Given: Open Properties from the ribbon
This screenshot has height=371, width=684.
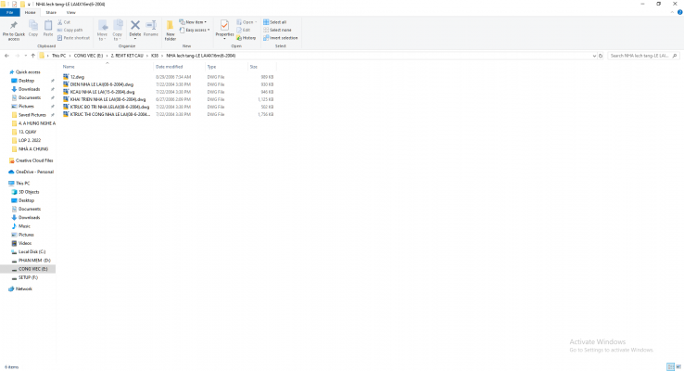Looking at the screenshot, I should (224, 29).
